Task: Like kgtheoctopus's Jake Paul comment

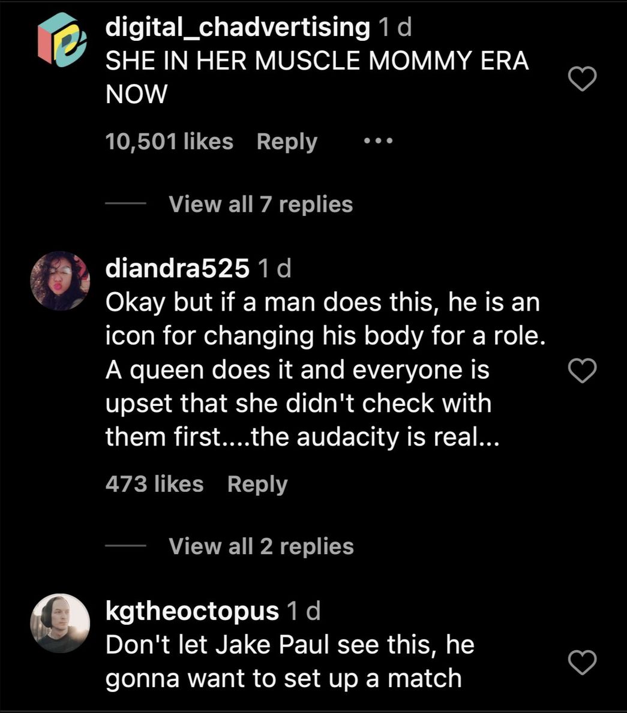Action: [x=583, y=661]
